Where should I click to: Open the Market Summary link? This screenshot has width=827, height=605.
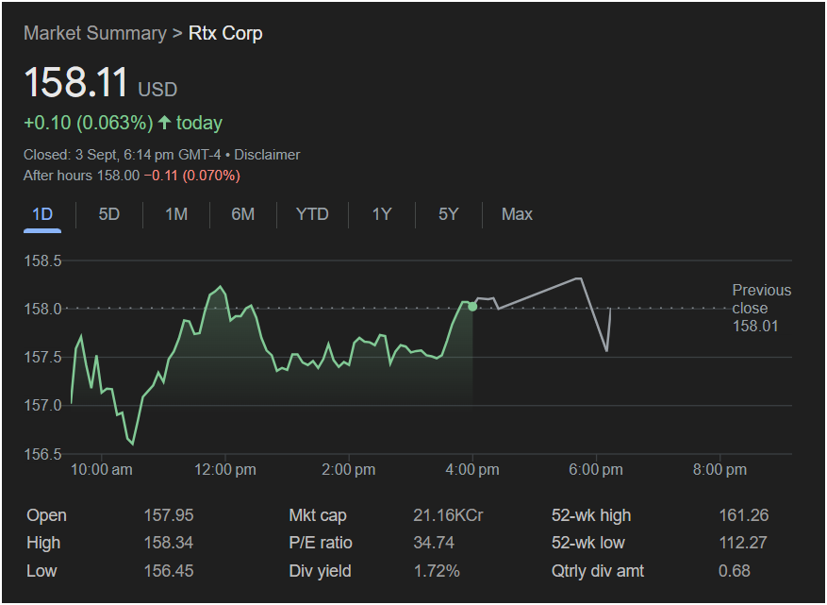pos(95,33)
